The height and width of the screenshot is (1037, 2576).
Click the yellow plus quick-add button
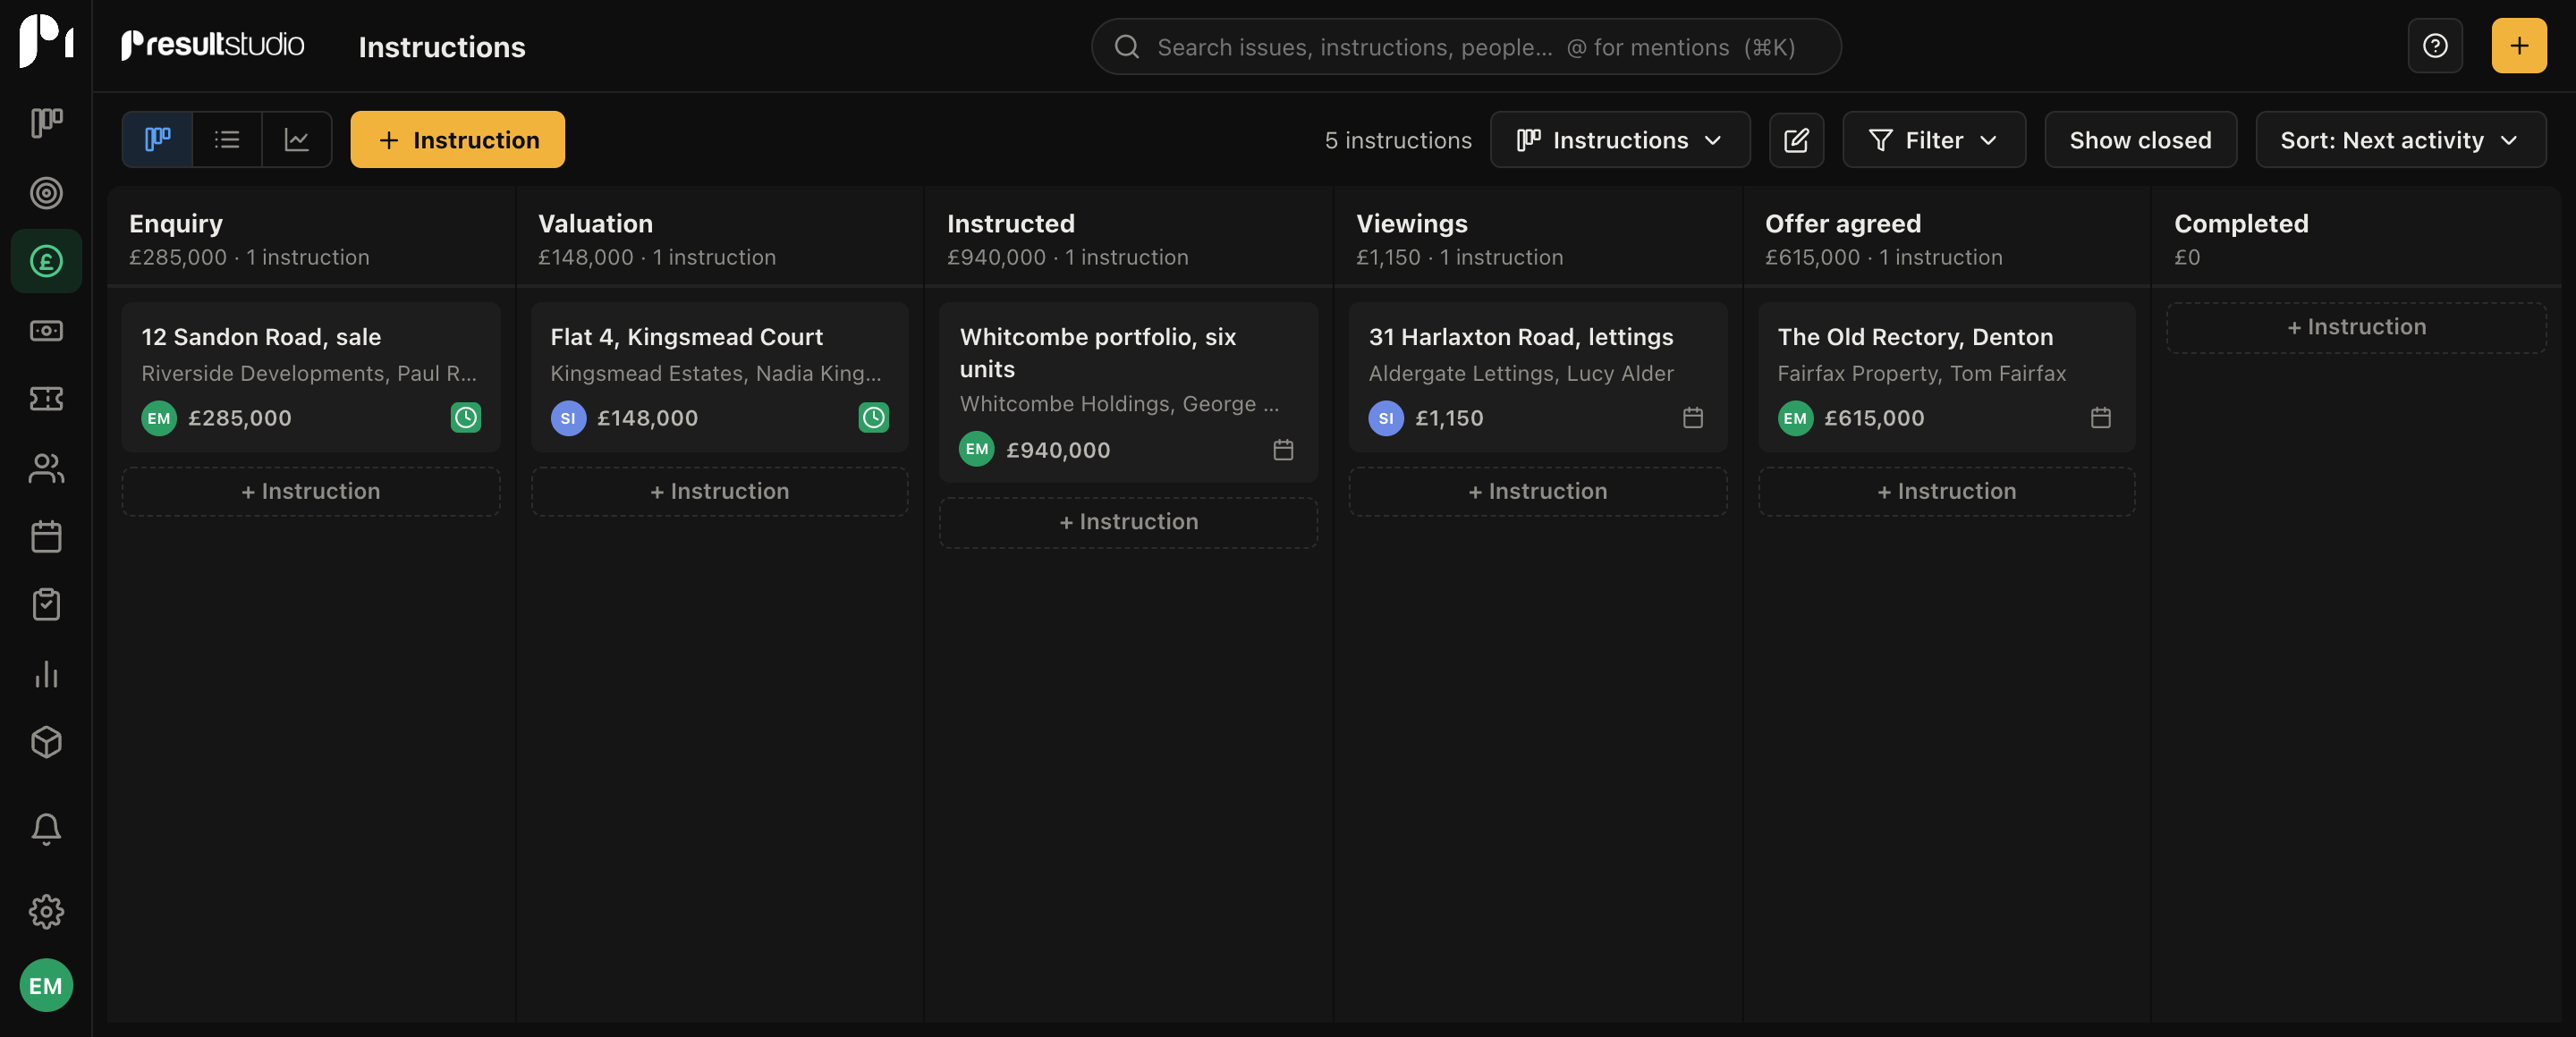coord(2518,46)
